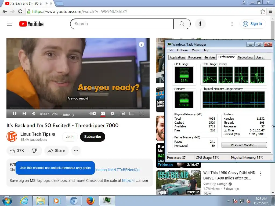Open video settings gear icon
275x206 pixels.
(x=113, y=113)
